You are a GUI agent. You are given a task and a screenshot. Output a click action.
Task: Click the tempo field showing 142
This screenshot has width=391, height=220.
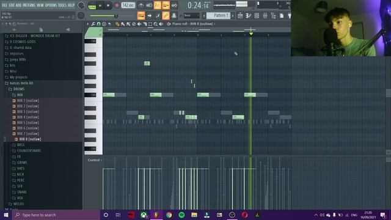[128, 5]
